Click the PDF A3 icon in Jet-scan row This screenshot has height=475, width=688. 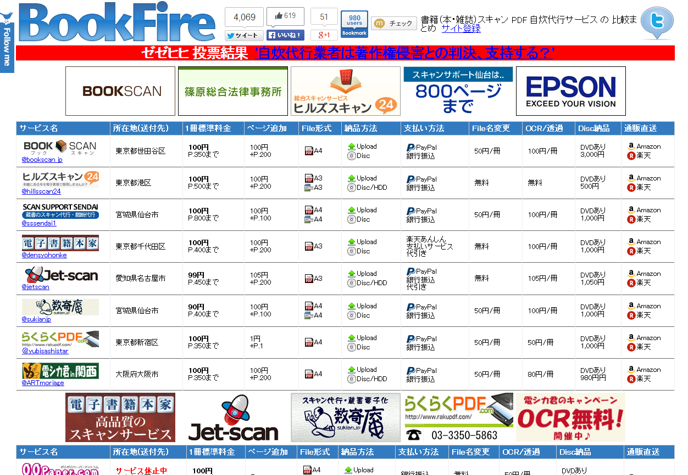coord(309,279)
